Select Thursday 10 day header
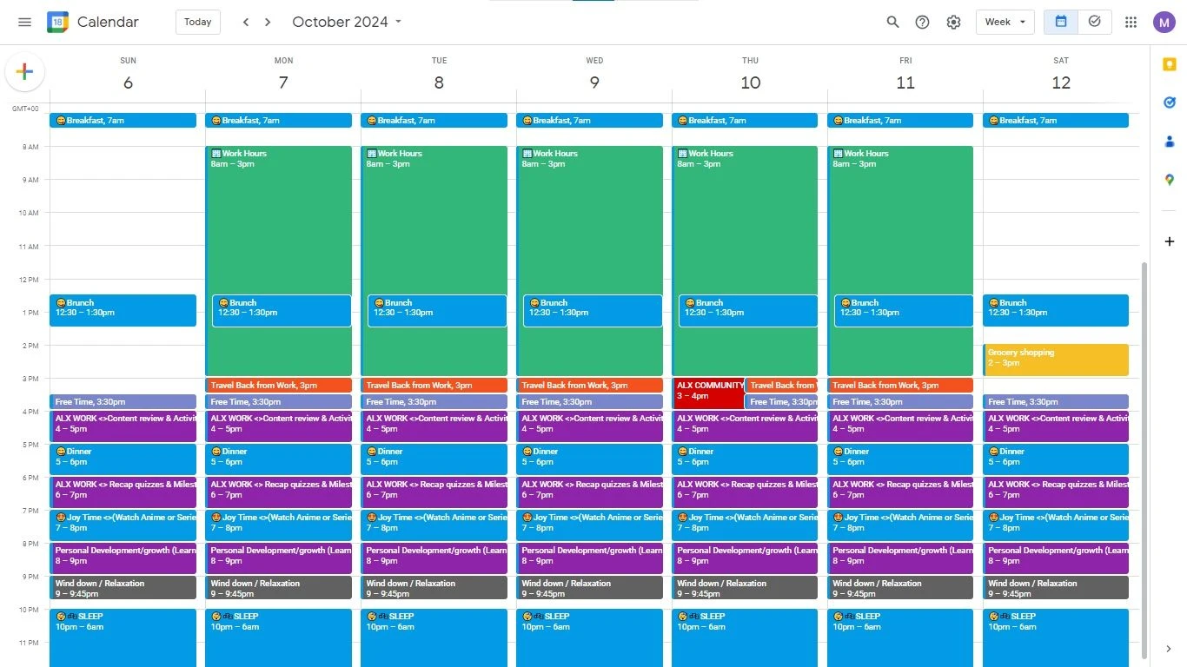Image resolution: width=1187 pixels, height=667 pixels. coord(750,82)
